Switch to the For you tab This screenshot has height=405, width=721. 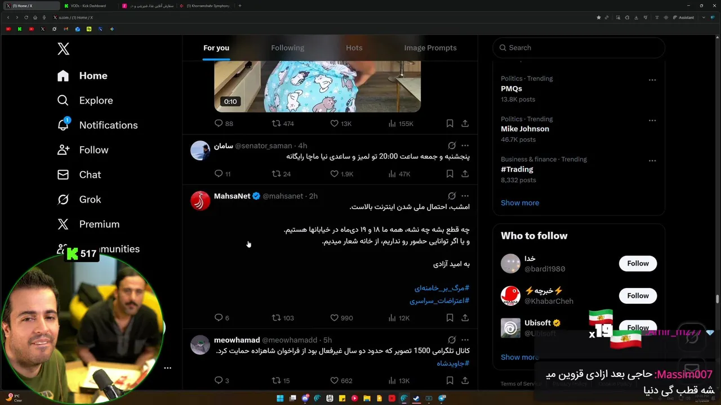pos(216,48)
